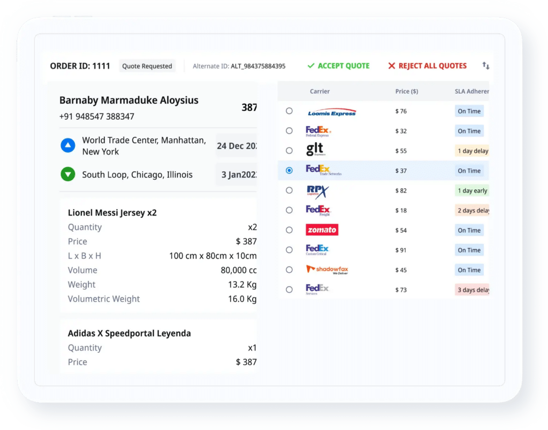Click the On Time badge for Loomis Express
This screenshot has height=430, width=548.
point(469,111)
